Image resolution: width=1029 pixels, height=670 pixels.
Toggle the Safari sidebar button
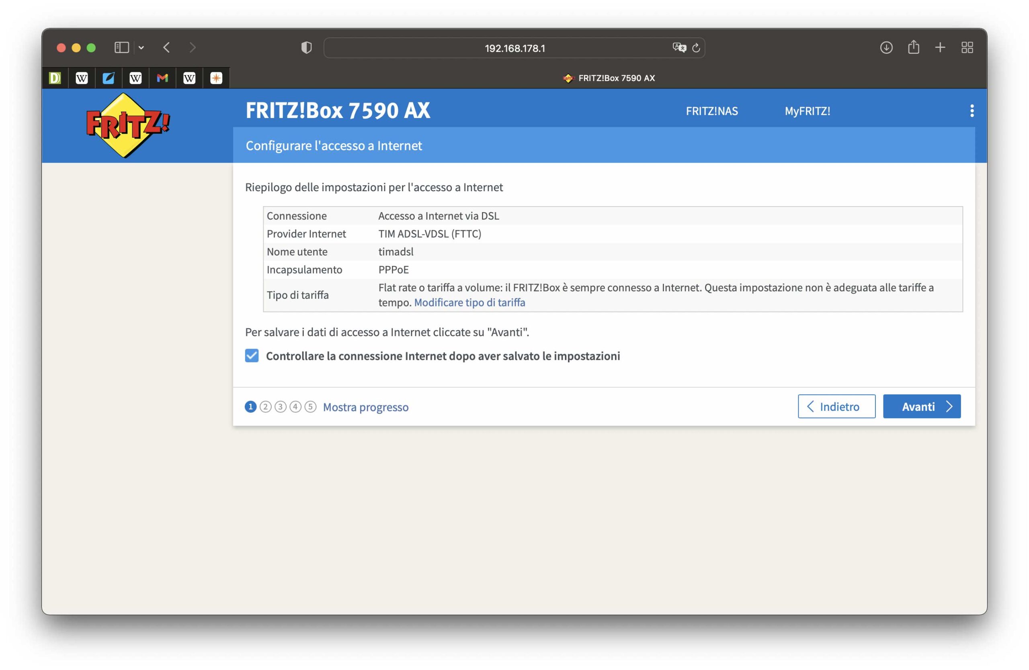[121, 47]
